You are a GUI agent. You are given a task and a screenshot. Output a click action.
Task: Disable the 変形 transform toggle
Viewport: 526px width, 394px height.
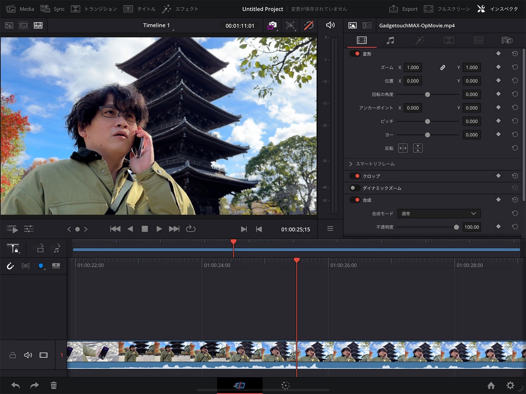coord(355,54)
